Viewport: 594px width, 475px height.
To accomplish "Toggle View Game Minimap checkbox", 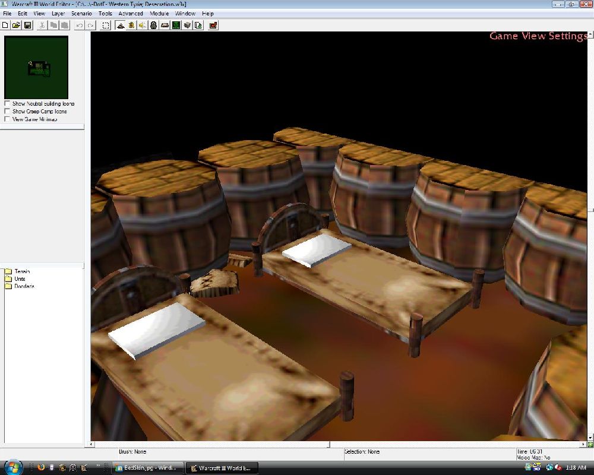I will [x=7, y=119].
